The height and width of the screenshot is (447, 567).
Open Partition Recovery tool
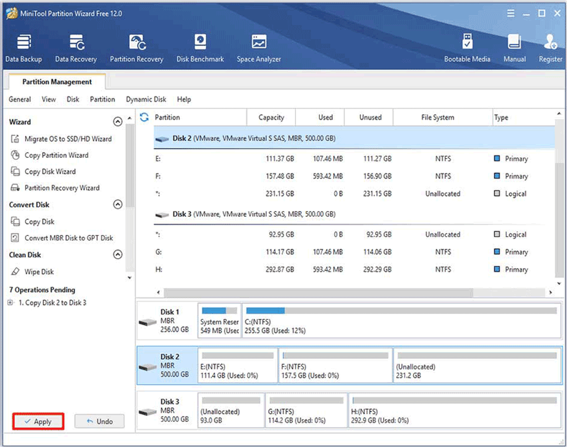(137, 48)
